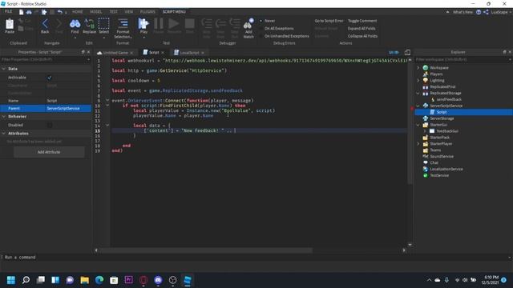The height and width of the screenshot is (288, 513).
Task: Open the What's New link
Action: point(463,12)
